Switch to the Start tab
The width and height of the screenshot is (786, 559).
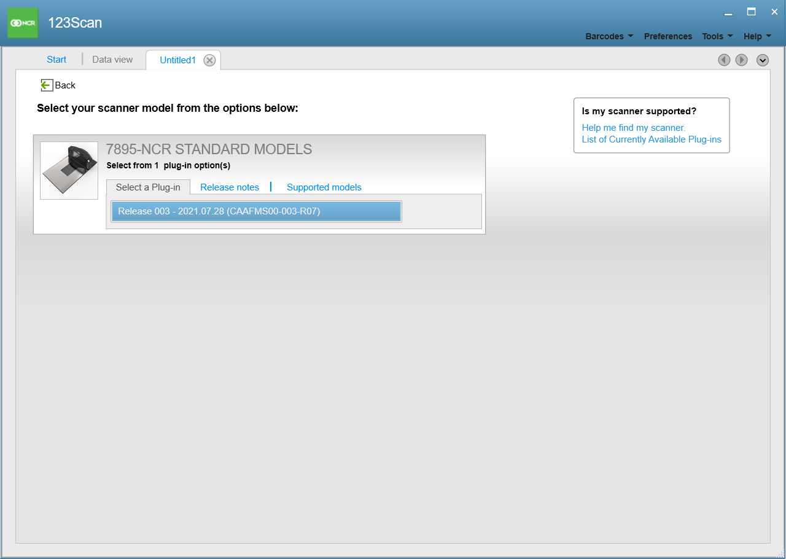pyautogui.click(x=56, y=60)
